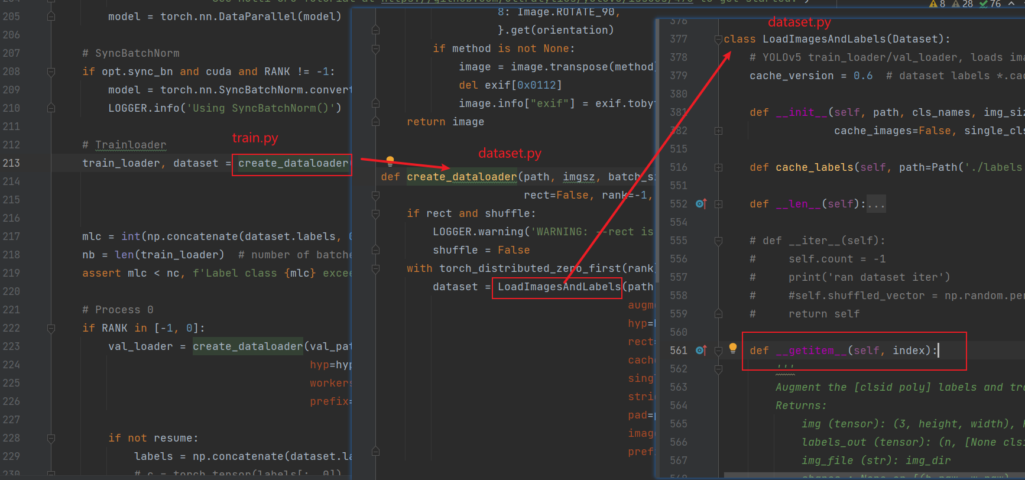Click 'assert' keyword on line 219
The height and width of the screenshot is (480, 1025).
(x=102, y=273)
